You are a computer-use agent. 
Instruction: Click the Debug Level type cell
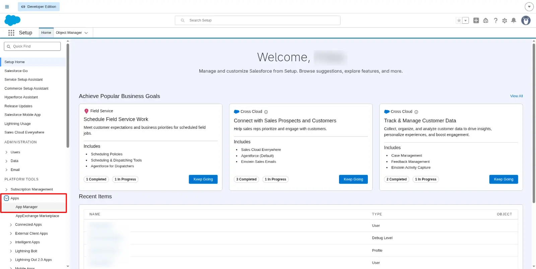pyautogui.click(x=382, y=238)
